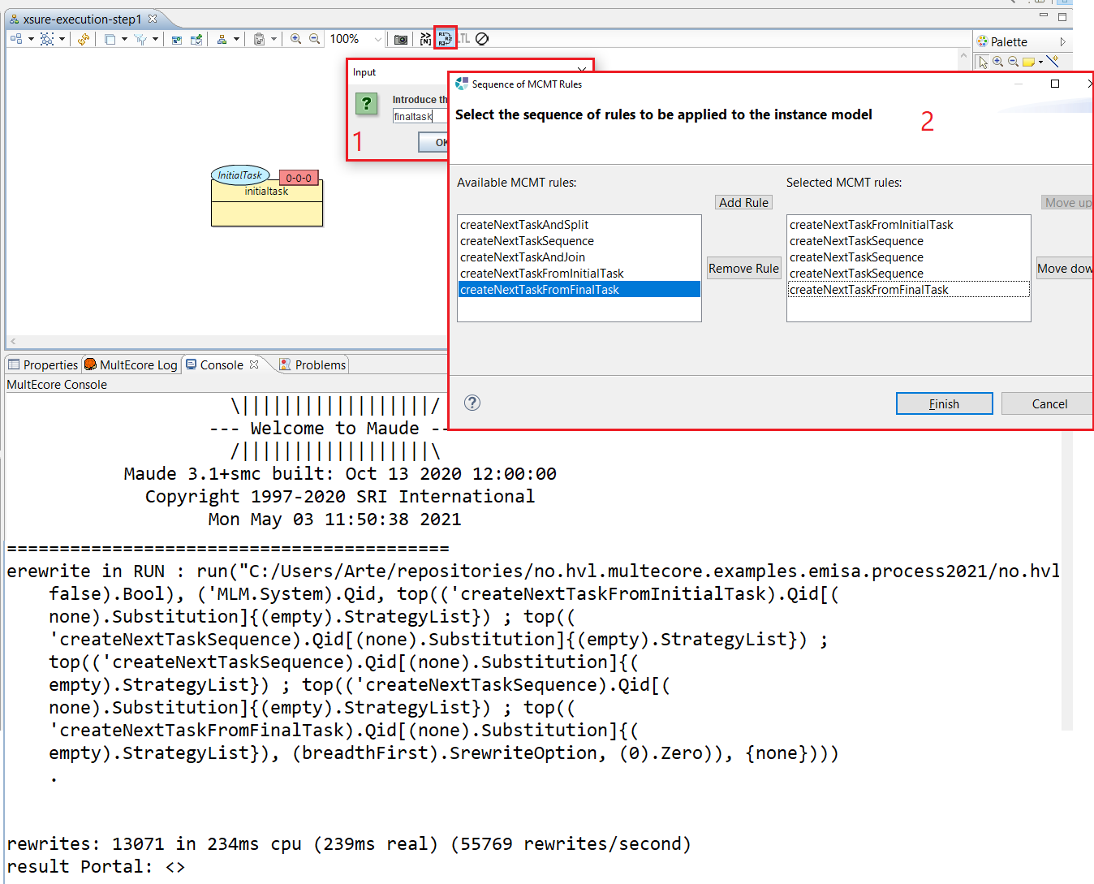1094x884 pixels.
Task: Click the Filters funnel icon
Action: pyautogui.click(x=140, y=39)
